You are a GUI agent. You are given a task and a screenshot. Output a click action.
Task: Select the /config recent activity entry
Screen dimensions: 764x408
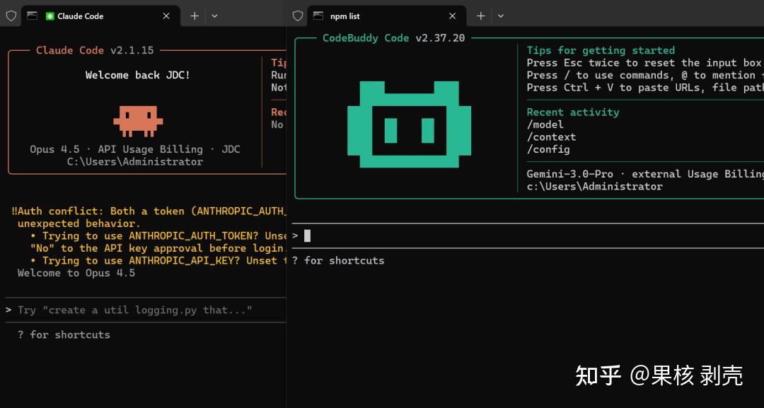548,149
